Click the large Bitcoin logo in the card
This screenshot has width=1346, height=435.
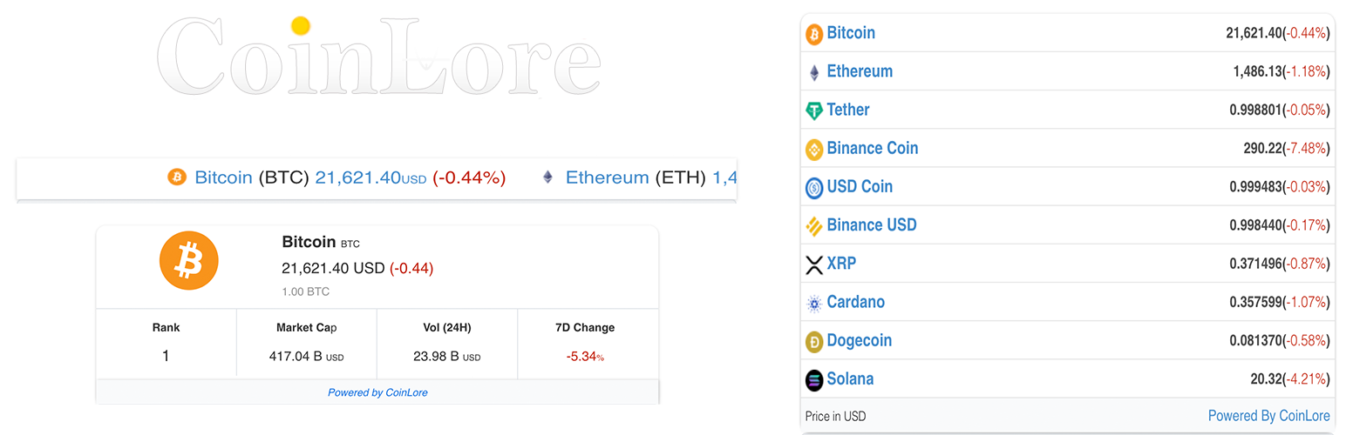point(188,260)
